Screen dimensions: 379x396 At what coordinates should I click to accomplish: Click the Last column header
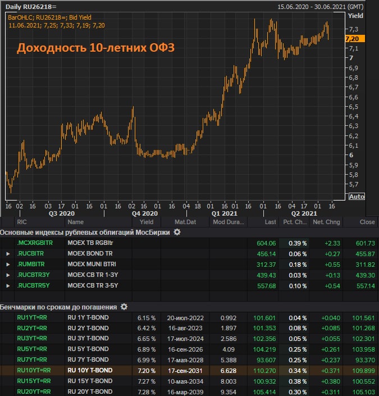tap(270, 222)
